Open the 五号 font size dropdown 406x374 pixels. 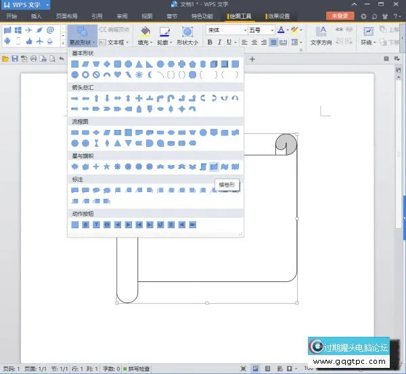pyautogui.click(x=271, y=30)
